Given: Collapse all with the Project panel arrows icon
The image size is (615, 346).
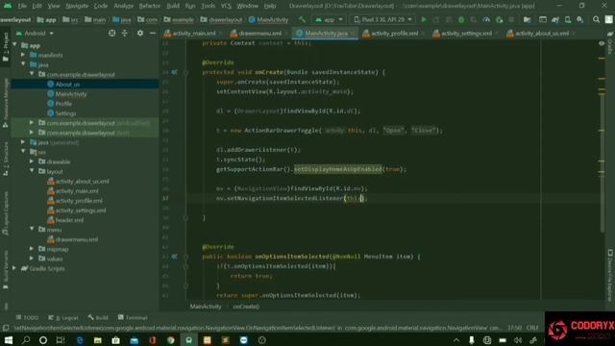Looking at the screenshot, I should (125, 34).
